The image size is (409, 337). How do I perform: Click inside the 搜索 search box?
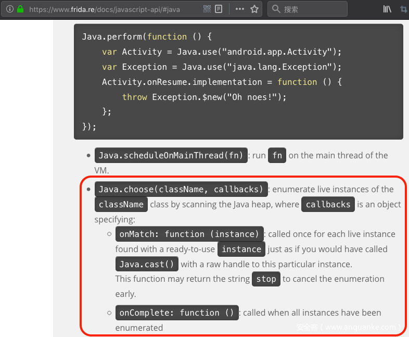[312, 9]
